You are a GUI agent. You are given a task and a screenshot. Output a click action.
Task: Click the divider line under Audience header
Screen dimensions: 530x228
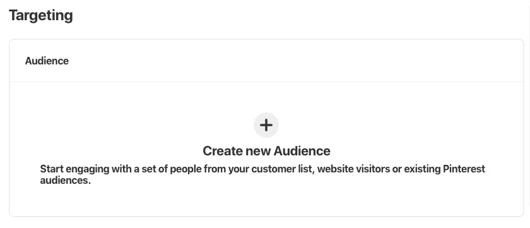pos(266,81)
